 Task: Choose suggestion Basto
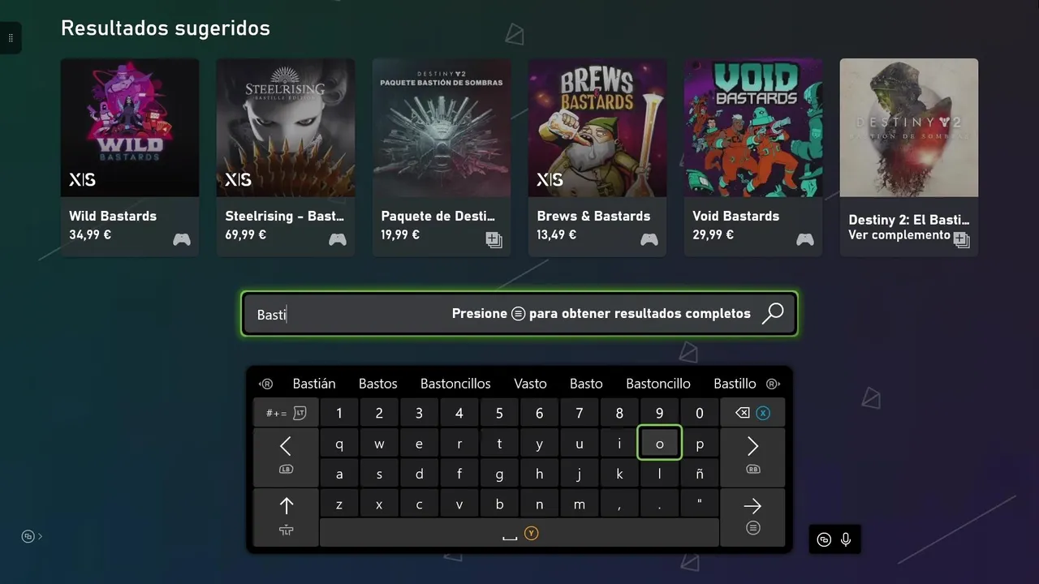(586, 384)
